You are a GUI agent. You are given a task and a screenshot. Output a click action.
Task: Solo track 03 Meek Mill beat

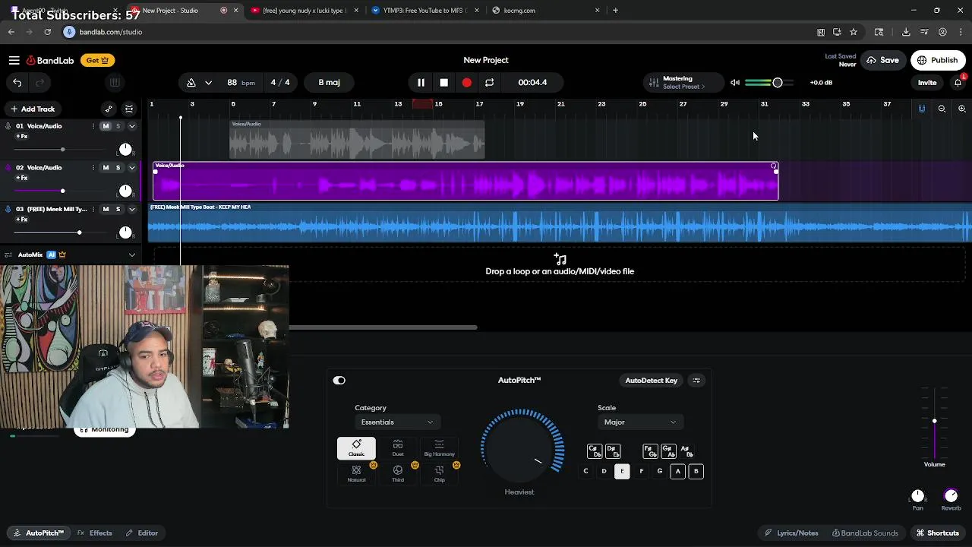pos(118,209)
